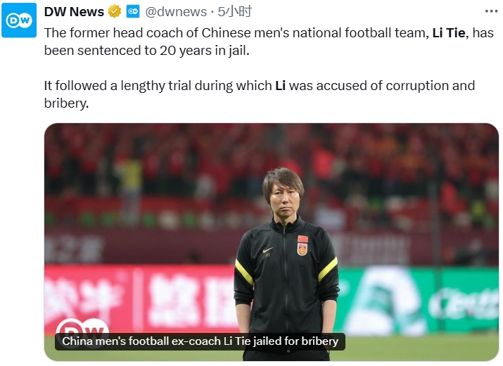The image size is (503, 366).
Task: Click the 5小时 timestamp
Action: 235,12
